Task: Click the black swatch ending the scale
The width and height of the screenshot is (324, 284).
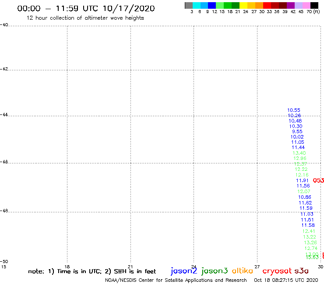Action: coord(314,6)
